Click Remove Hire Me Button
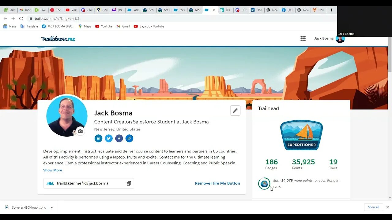 pyautogui.click(x=217, y=183)
